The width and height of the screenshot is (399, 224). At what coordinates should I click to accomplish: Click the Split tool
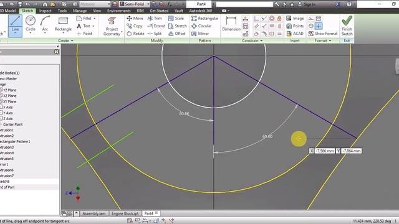[155, 34]
